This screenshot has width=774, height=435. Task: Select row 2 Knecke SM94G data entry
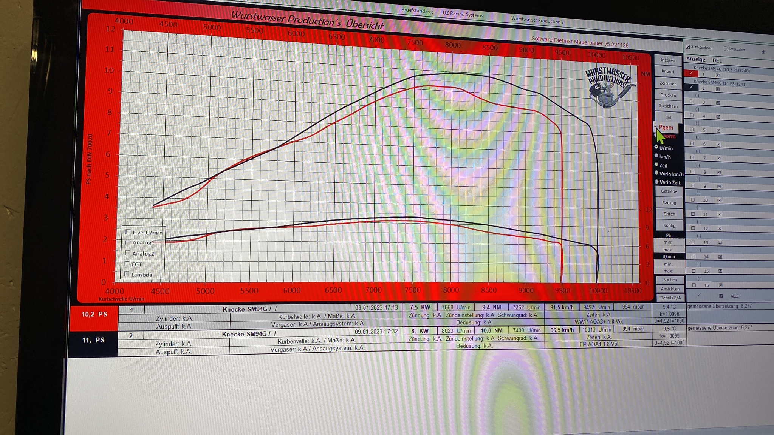pyautogui.click(x=248, y=334)
